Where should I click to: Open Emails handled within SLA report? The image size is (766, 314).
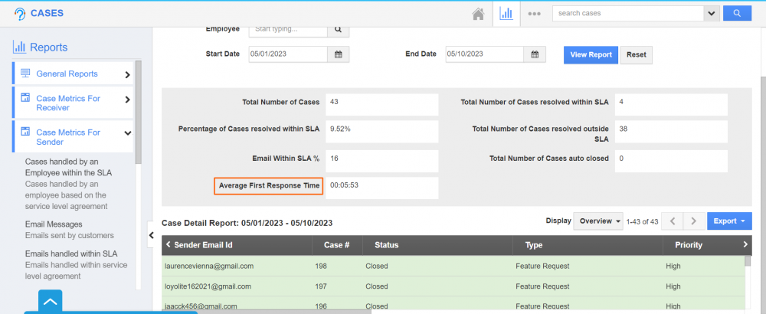click(x=71, y=253)
